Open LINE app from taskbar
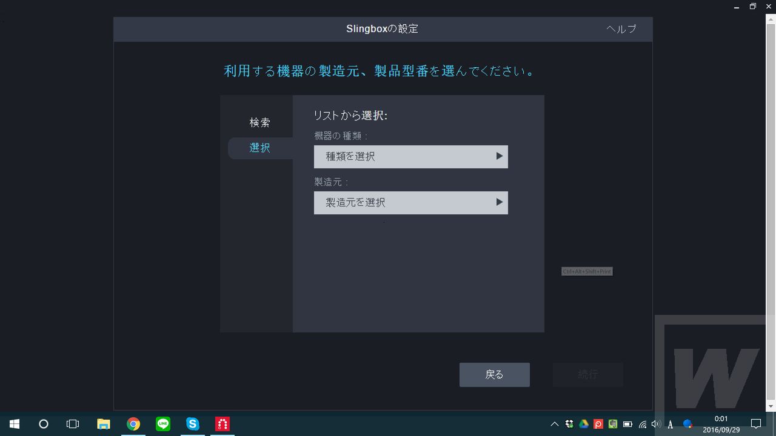 (163, 424)
